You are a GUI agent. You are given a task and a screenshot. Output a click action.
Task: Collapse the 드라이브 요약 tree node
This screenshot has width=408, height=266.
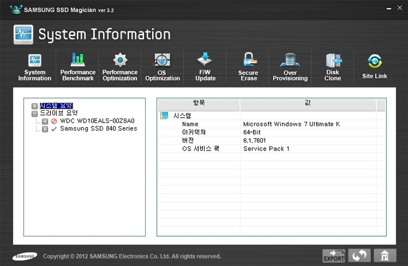(34, 114)
